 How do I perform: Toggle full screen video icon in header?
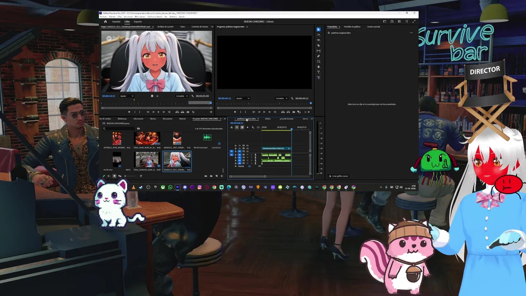pos(414,21)
